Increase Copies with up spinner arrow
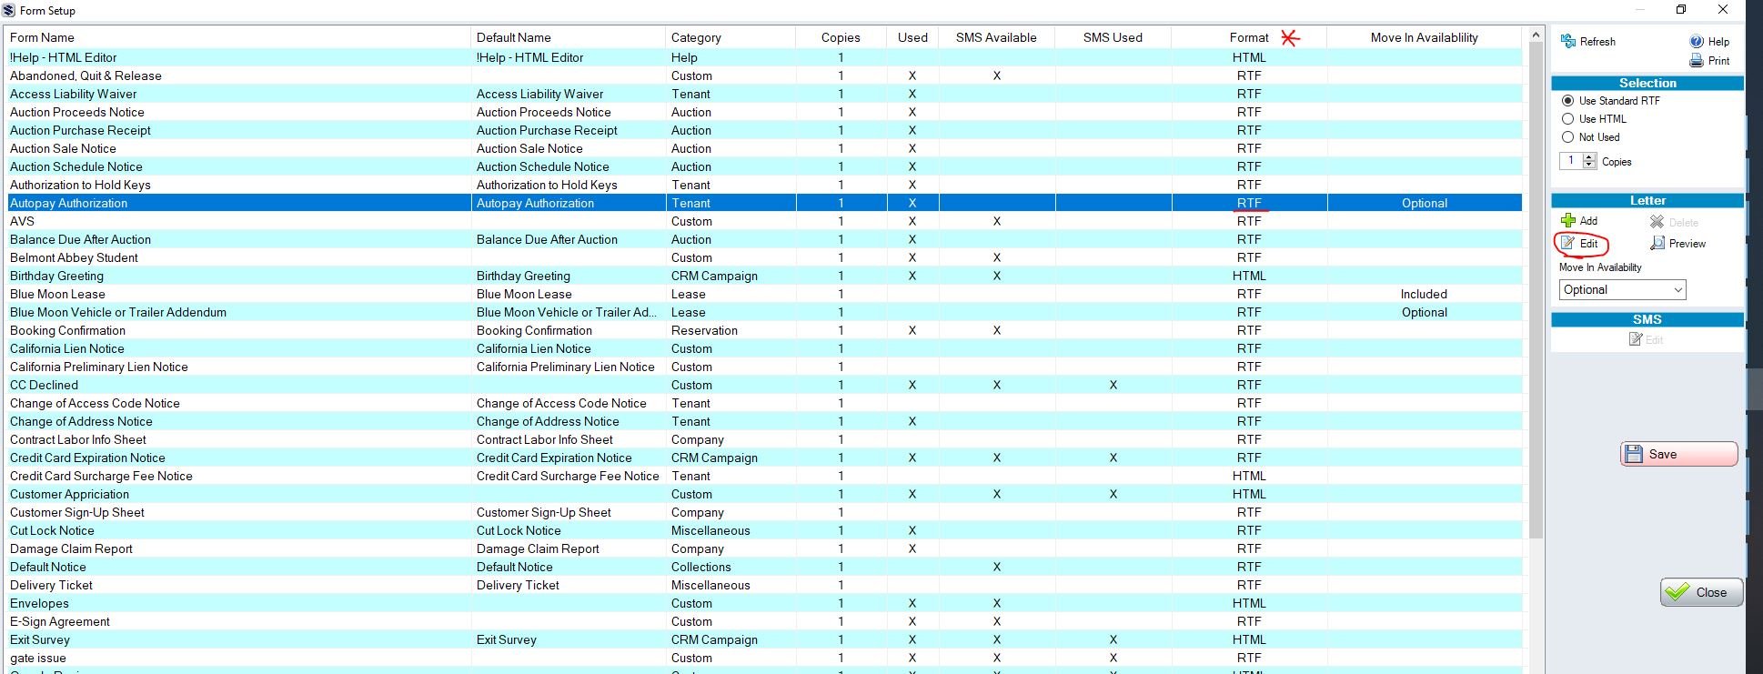Screen dimensions: 1763x674 click(x=1589, y=157)
